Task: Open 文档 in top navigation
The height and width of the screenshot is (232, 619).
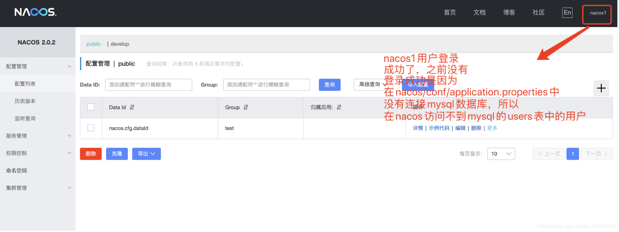Action: click(x=479, y=13)
